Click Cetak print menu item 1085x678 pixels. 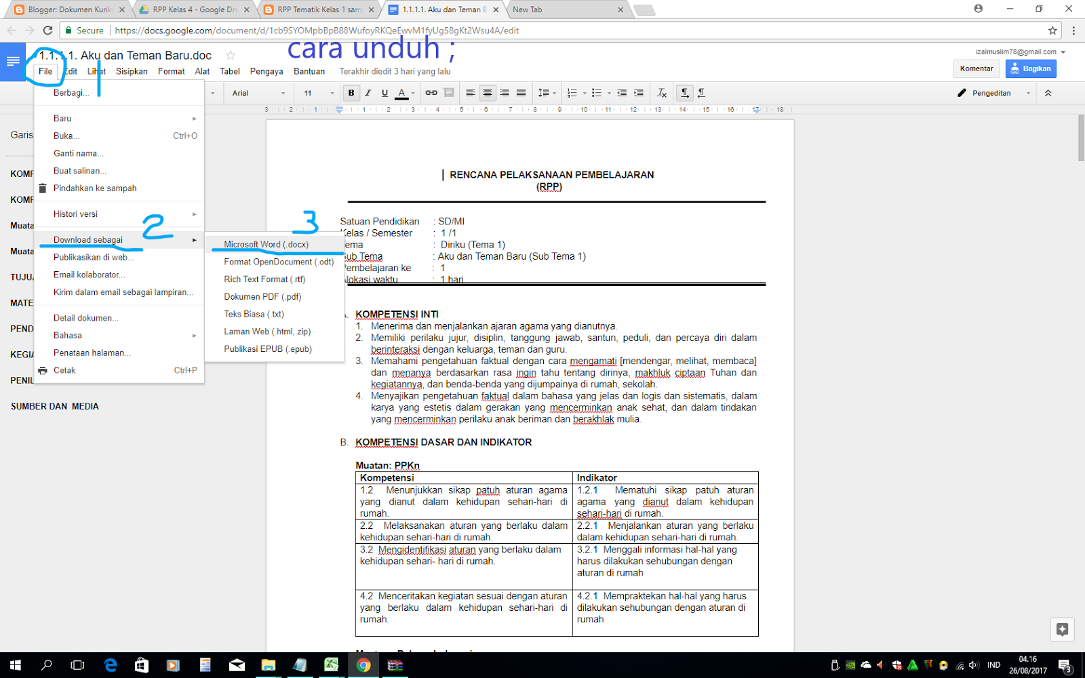119,370
